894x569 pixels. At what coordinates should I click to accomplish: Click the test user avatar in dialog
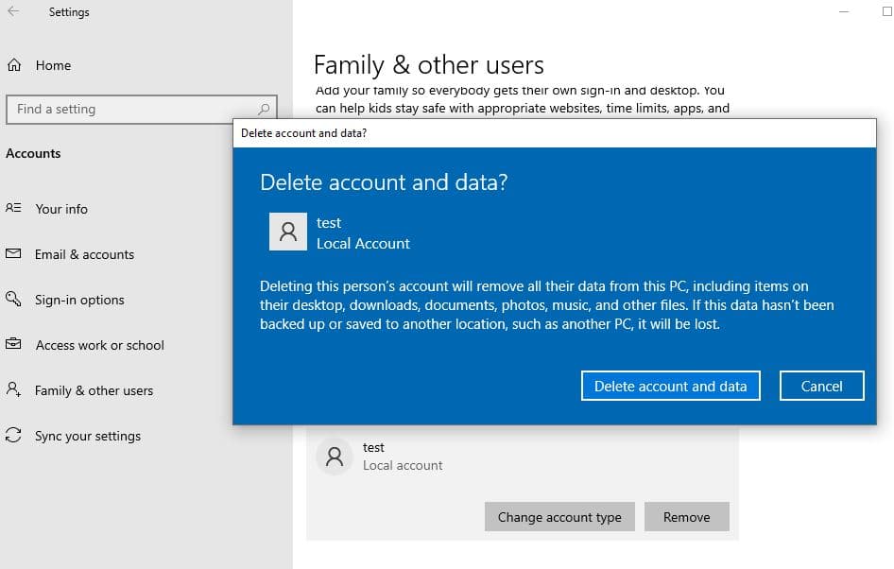point(287,232)
